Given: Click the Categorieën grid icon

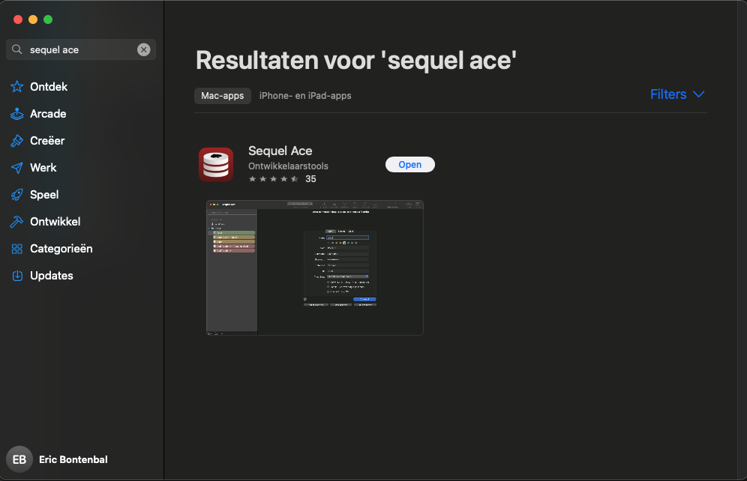Looking at the screenshot, I should click(17, 249).
